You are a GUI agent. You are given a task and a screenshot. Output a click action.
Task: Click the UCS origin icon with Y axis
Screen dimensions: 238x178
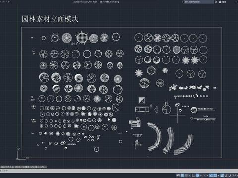(x=22, y=154)
